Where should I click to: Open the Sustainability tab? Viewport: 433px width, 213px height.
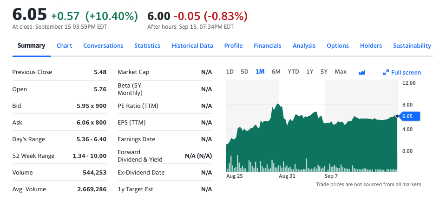tap(412, 46)
